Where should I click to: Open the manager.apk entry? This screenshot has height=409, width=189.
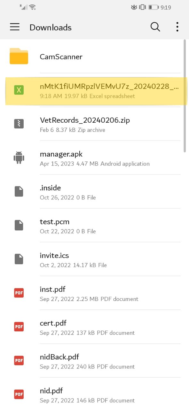point(94,158)
